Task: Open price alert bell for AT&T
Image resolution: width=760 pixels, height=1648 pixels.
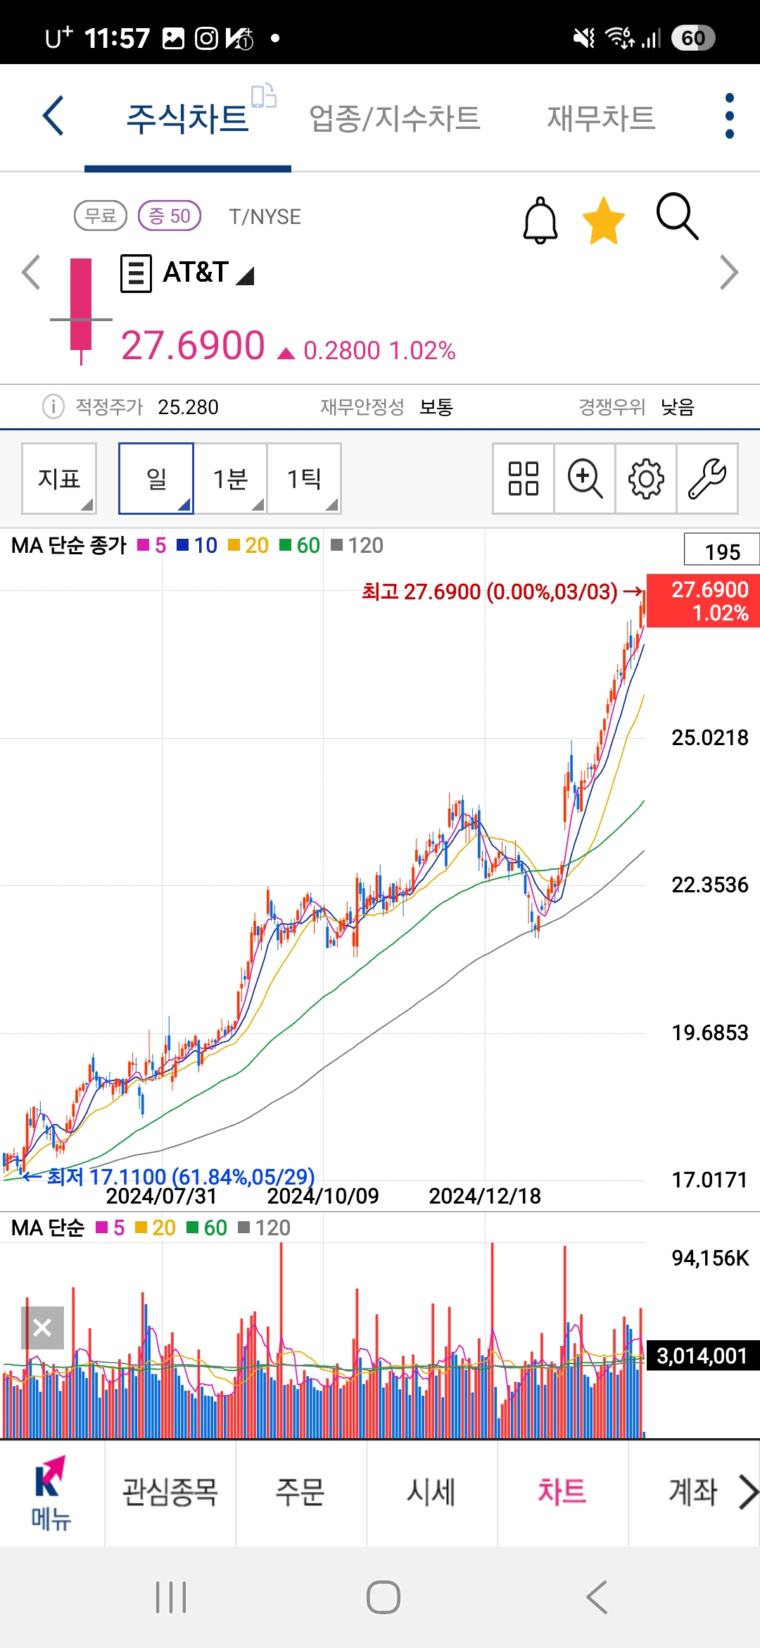Action: click(x=540, y=220)
